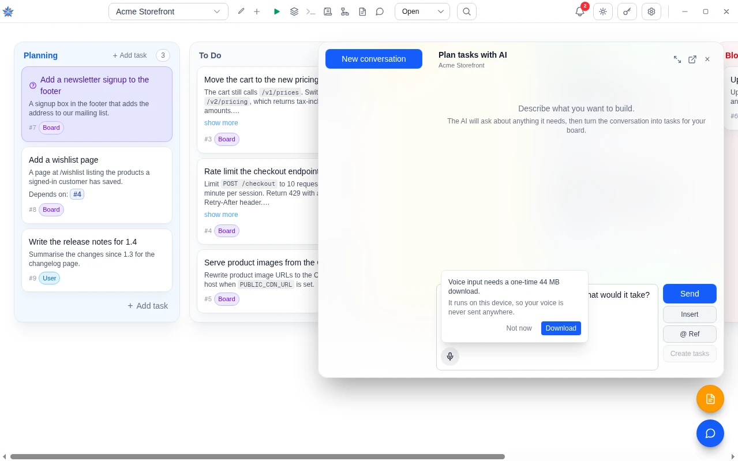The height and width of the screenshot is (461, 738).
Task: Click the Planning column title
Action: [x=40, y=55]
